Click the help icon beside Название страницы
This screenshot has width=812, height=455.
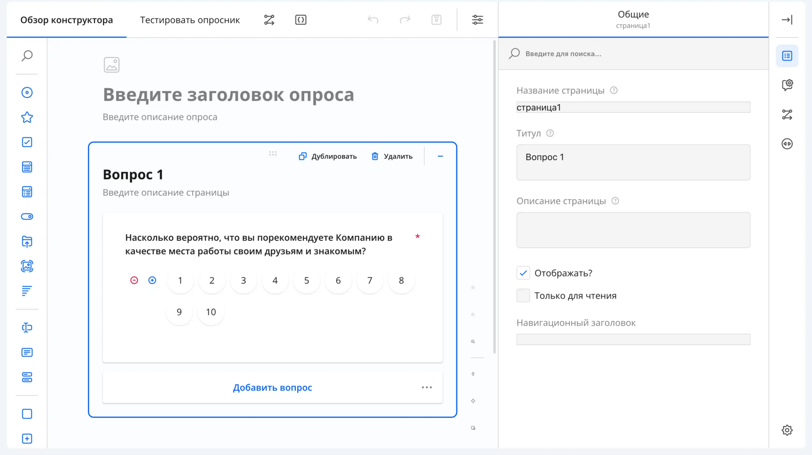coord(614,90)
